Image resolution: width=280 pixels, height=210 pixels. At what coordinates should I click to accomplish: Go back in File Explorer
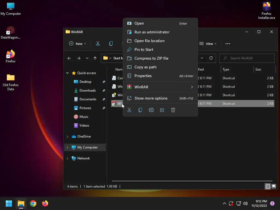tap(69, 58)
